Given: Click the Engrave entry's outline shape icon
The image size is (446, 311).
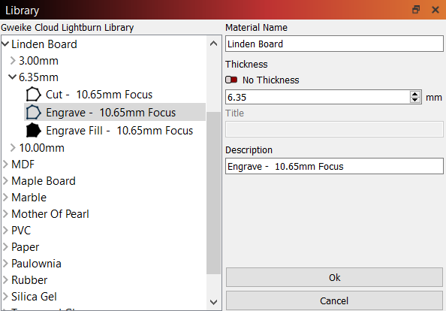Looking at the screenshot, I should point(33,112).
